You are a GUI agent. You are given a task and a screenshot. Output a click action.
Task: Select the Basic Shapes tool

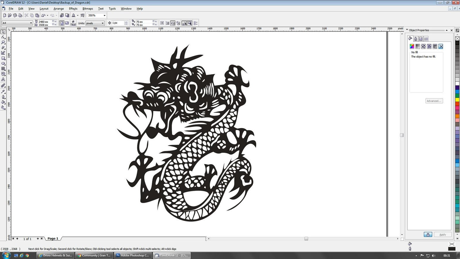[x=3, y=74]
